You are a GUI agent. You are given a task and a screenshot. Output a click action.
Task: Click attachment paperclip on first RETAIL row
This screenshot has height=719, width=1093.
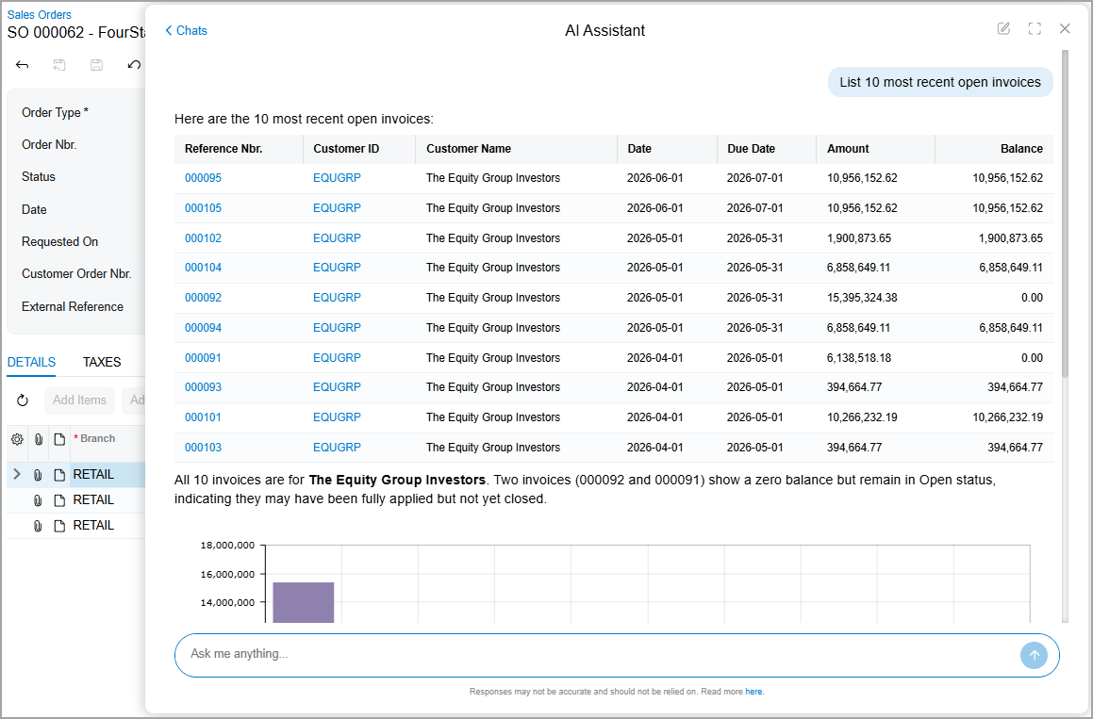pos(38,475)
